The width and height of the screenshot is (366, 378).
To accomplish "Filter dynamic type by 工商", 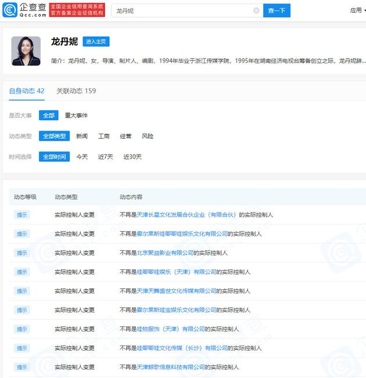I will pos(104,136).
